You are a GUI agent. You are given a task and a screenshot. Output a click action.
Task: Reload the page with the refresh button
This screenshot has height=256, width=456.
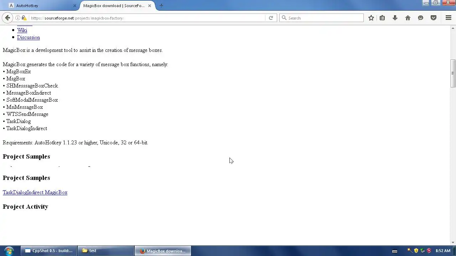pos(271,18)
